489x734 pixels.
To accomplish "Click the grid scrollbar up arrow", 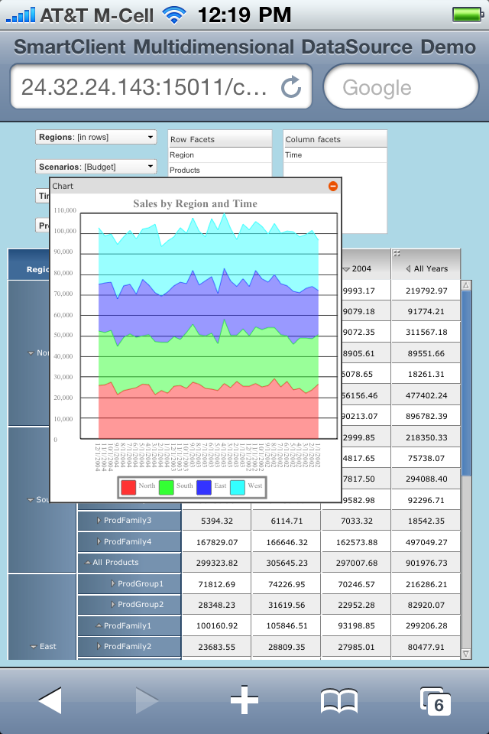I will 466,285.
